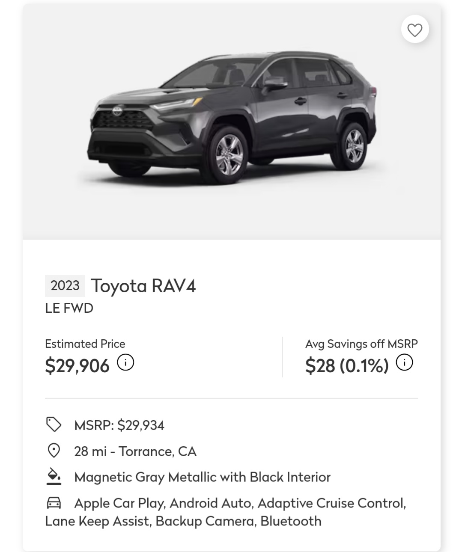Open the Avg Savings info icon
The image size is (462, 552).
(404, 362)
